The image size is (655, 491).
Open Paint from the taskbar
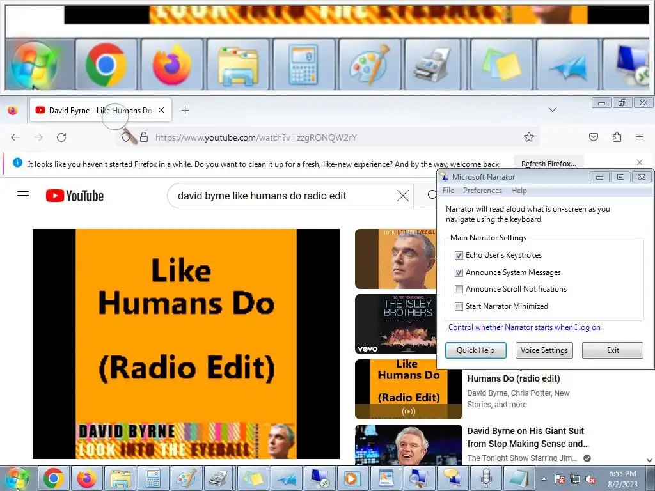[x=187, y=478]
